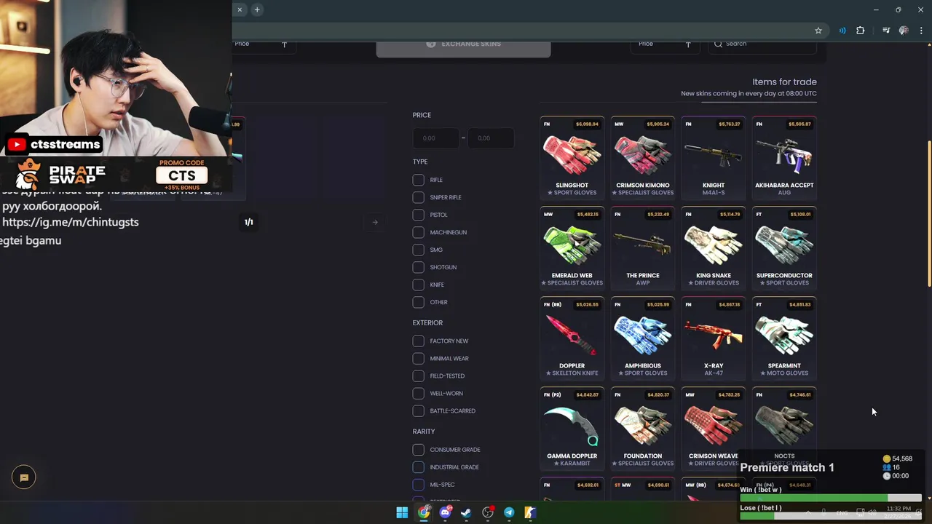This screenshot has height=524, width=932.
Task: Check the Shotgun type filter
Action: [x=418, y=267]
